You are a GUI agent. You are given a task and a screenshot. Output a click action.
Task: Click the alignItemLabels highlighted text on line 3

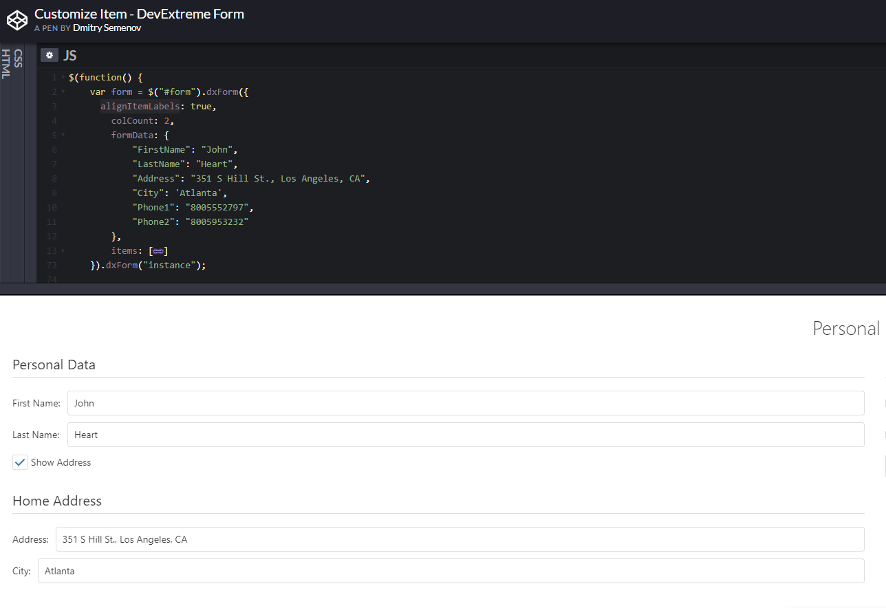coord(140,106)
